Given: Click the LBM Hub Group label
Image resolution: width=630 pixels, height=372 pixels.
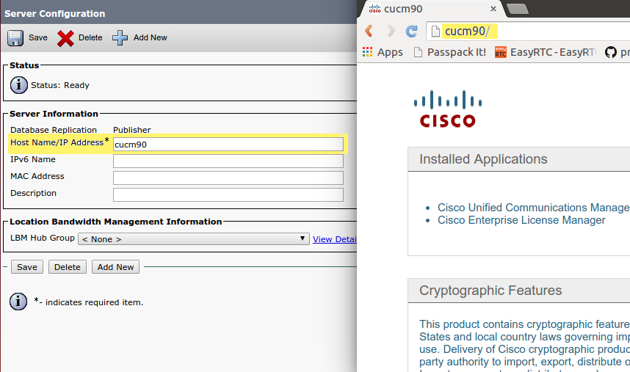Looking at the screenshot, I should pos(43,238).
